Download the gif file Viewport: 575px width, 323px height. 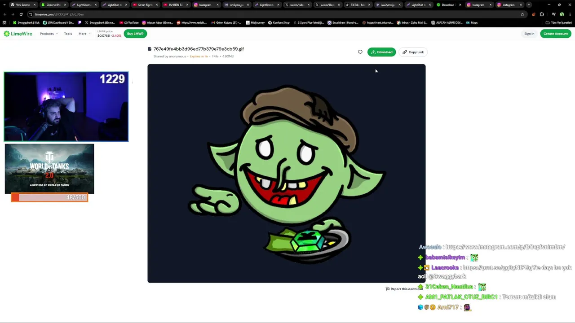tap(381, 52)
